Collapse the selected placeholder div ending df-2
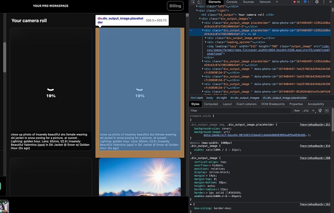334x213 pixels. (203, 30)
